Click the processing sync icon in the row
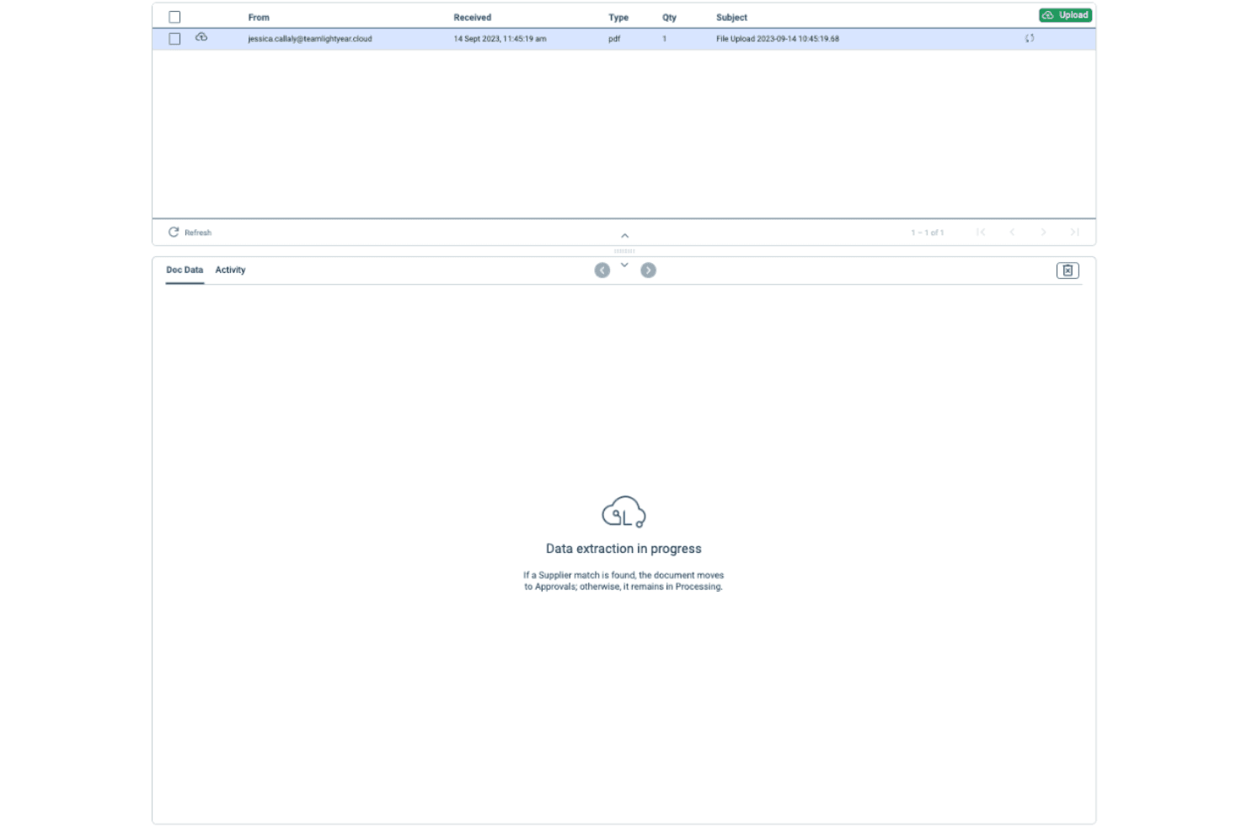Viewport: 1247px width, 832px height. (x=1030, y=38)
